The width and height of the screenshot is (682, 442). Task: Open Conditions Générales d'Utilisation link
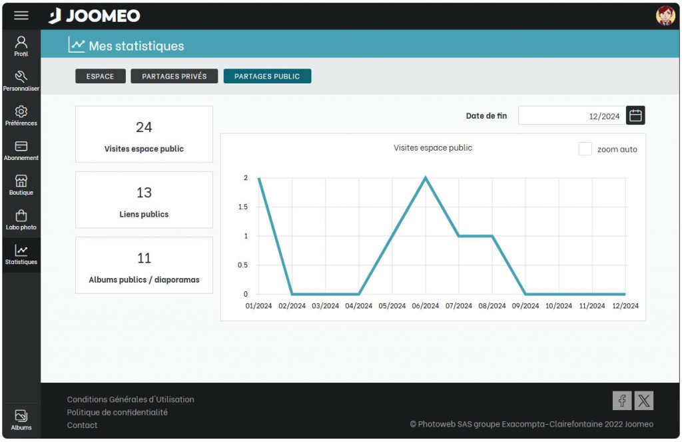[131, 399]
